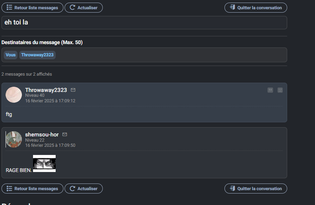Click the conversation title field 'eh toi la'

click(144, 23)
